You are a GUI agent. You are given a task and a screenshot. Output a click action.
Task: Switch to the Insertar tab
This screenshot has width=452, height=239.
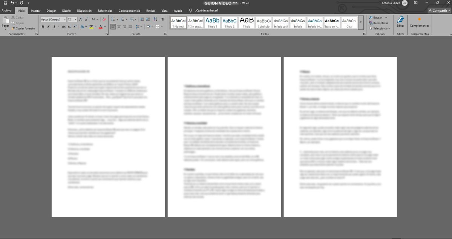tap(36, 11)
